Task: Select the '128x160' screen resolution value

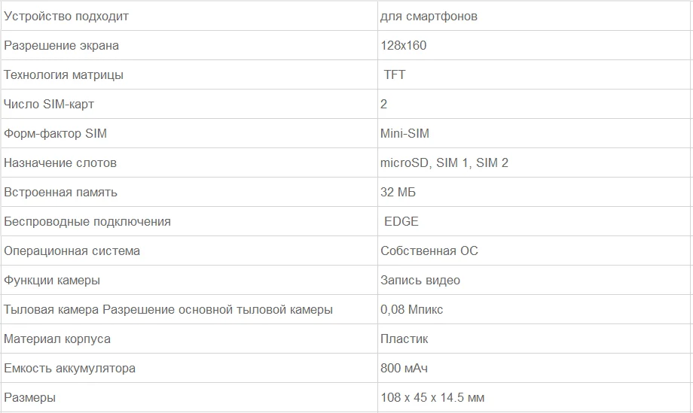Action: pos(404,45)
